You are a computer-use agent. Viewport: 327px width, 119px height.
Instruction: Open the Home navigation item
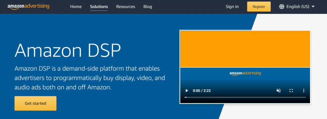coord(76,7)
